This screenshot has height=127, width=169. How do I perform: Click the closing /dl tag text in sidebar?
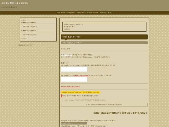pyautogui.click(x=24, y=39)
